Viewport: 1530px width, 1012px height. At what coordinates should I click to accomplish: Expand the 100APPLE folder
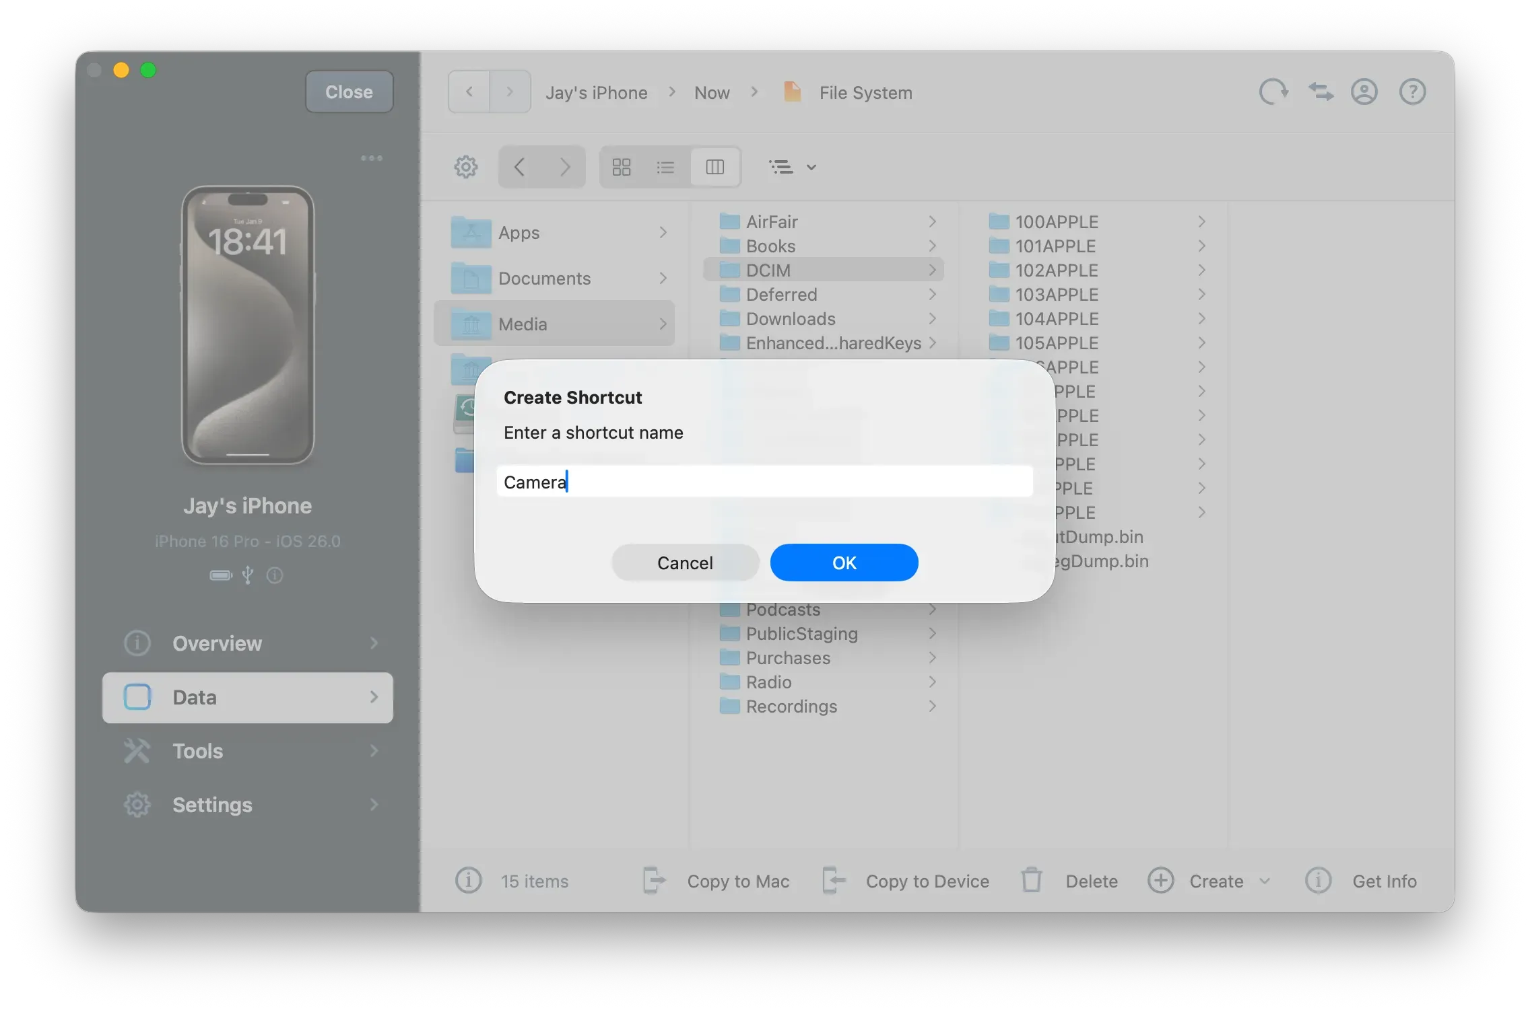coord(1202,221)
